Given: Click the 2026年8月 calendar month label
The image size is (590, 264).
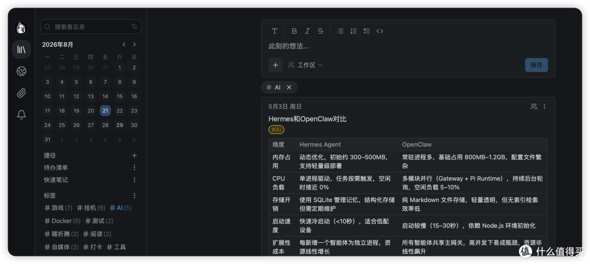Looking at the screenshot, I should pyautogui.click(x=57, y=45).
